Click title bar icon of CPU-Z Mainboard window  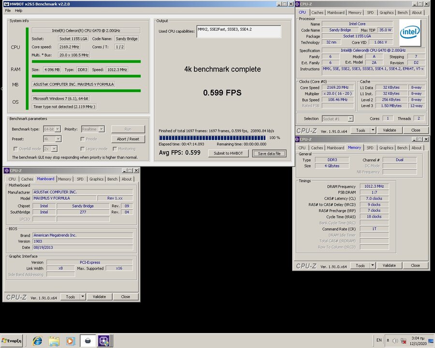[7, 171]
